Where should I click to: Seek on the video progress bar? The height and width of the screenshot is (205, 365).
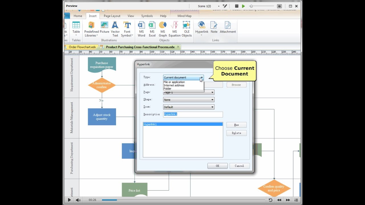click(184, 200)
